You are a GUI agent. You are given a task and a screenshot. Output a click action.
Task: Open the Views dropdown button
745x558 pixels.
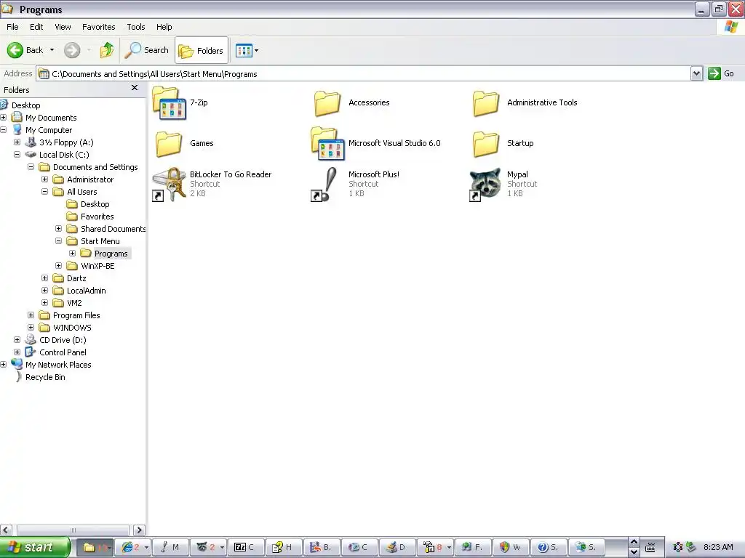(247, 50)
